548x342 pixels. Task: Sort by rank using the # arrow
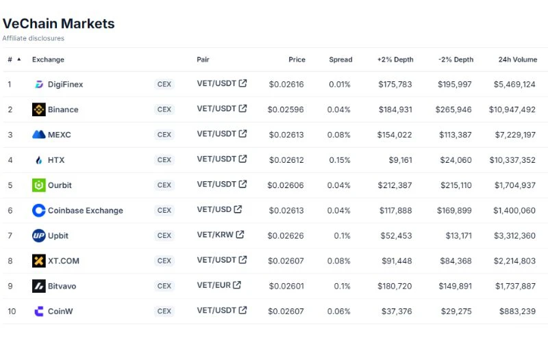coord(19,60)
